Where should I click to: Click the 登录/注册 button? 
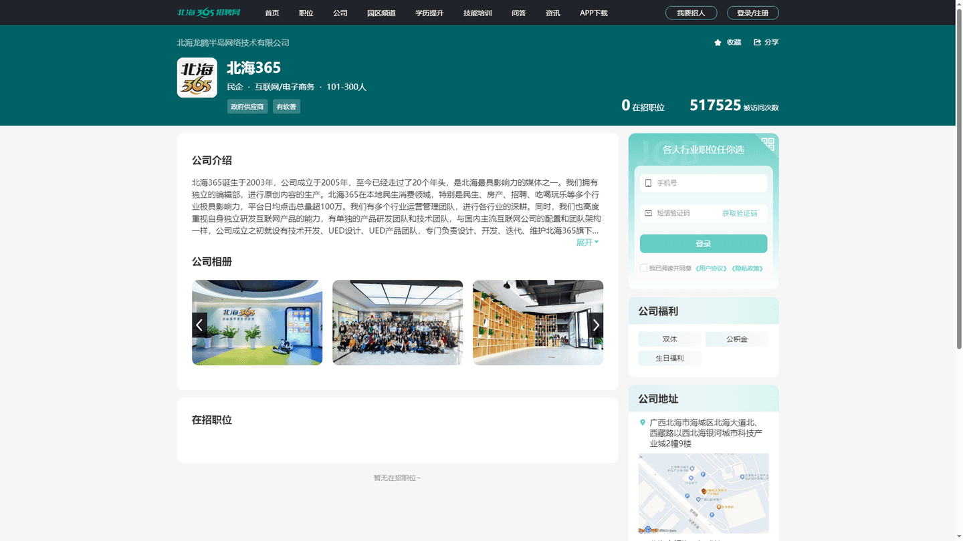(752, 13)
